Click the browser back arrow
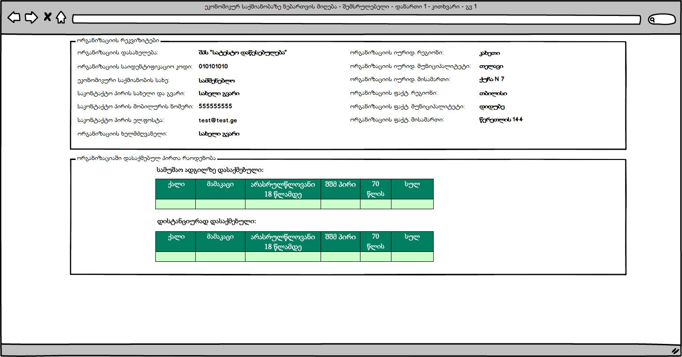Image resolution: width=682 pixels, height=357 pixels. click(14, 18)
